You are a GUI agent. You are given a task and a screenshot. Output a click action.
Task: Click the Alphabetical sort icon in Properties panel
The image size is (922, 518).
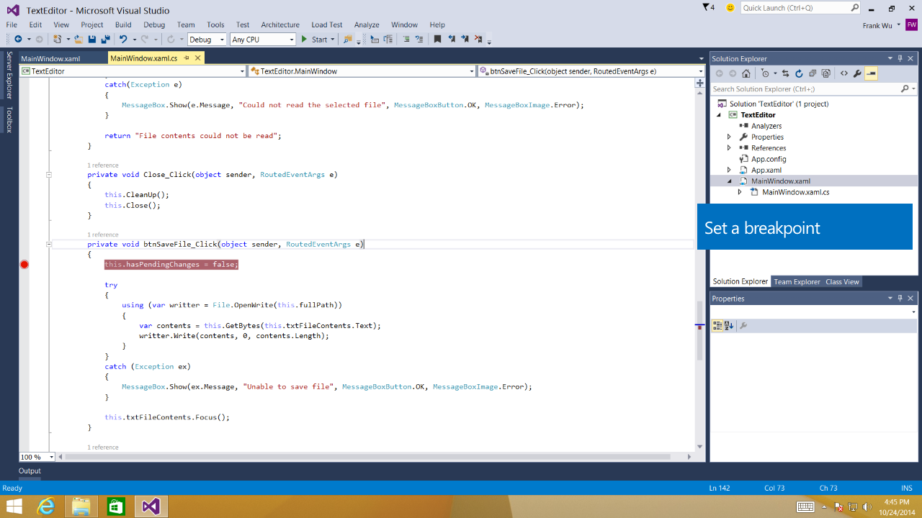(729, 326)
